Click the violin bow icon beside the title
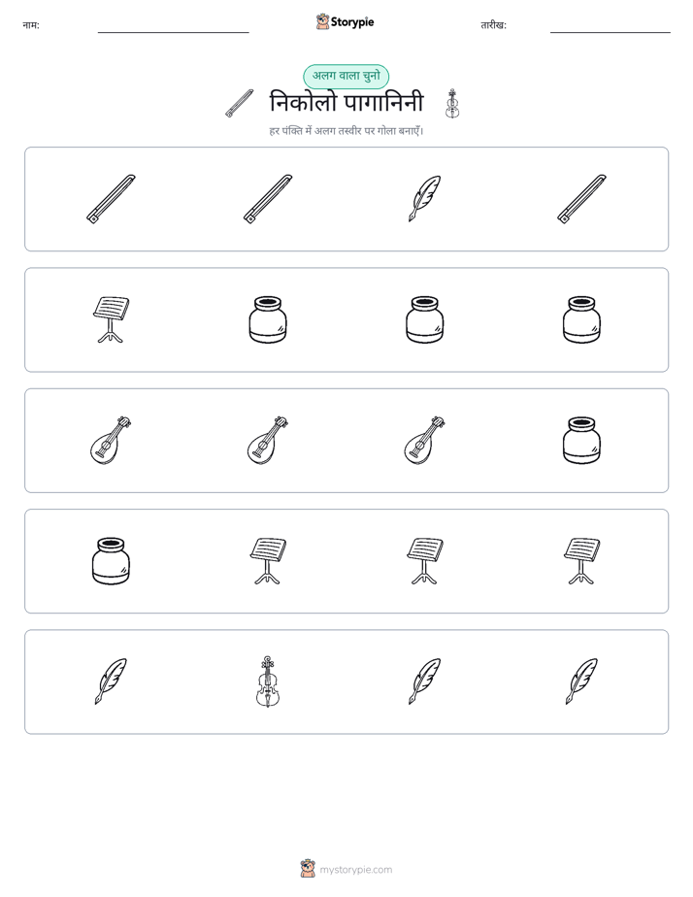The width and height of the screenshot is (693, 897). [240, 104]
